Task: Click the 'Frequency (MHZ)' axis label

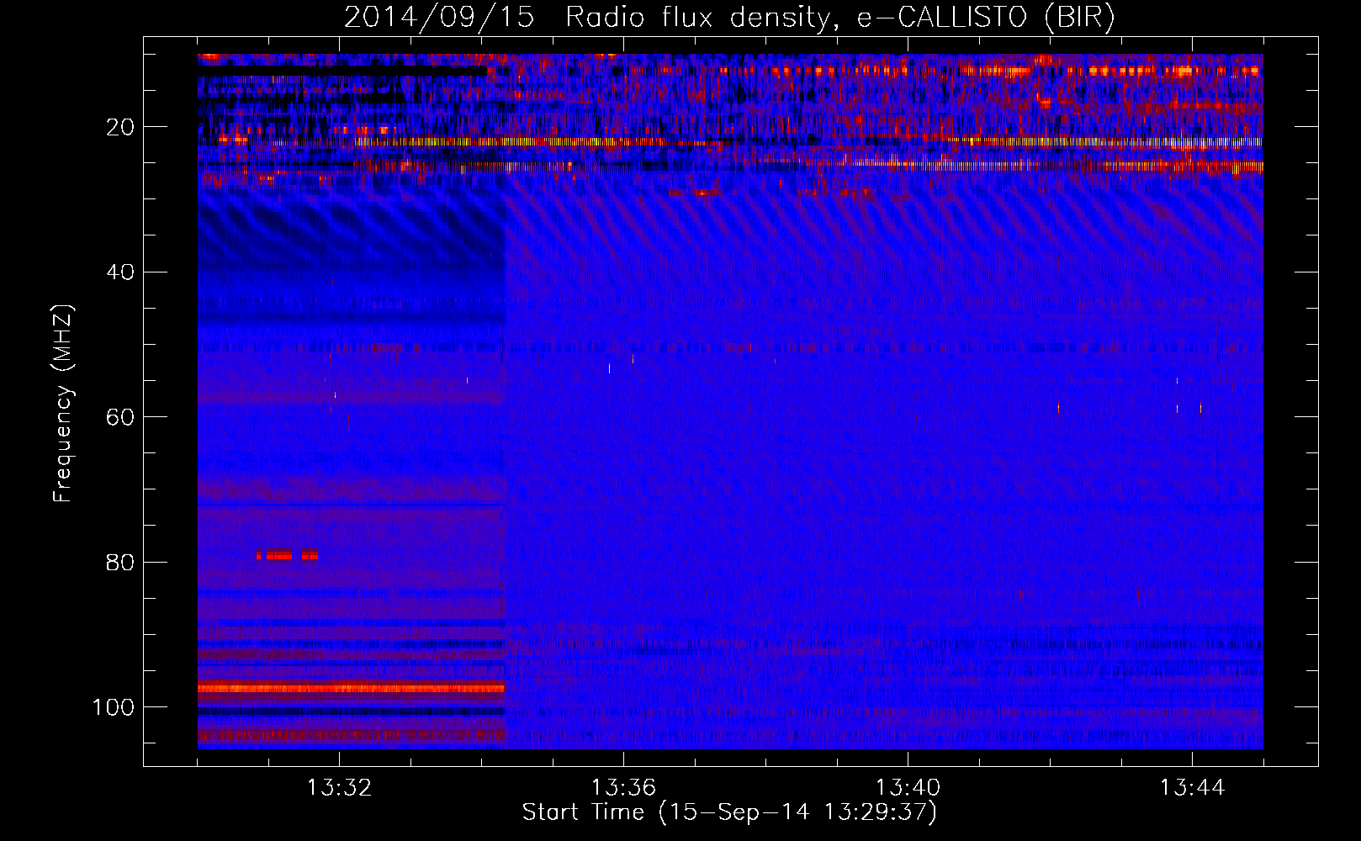Action: [63, 404]
